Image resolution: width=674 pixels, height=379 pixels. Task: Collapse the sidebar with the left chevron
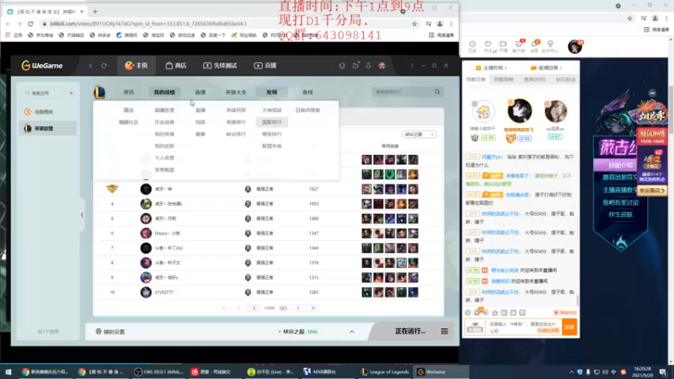click(x=82, y=215)
